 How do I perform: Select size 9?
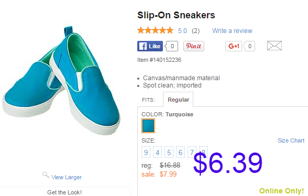coord(146,152)
